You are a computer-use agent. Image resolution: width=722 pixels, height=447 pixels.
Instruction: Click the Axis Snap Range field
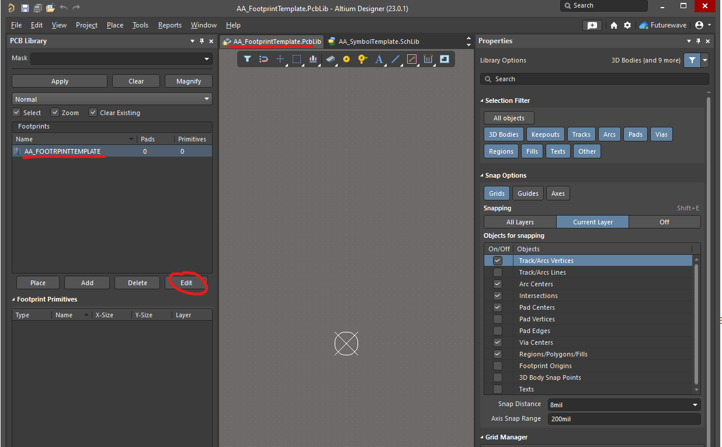click(623, 419)
